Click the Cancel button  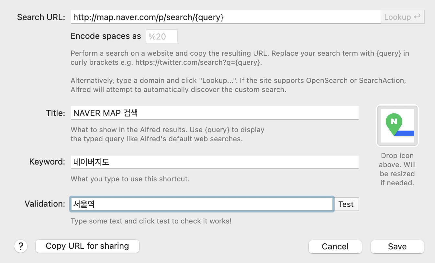pos(335,246)
